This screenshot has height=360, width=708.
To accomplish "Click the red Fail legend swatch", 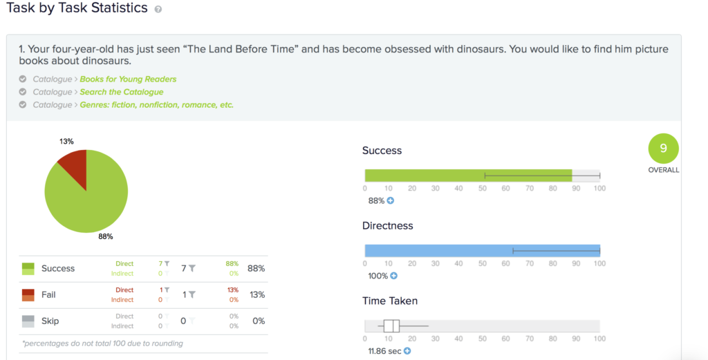I will [28, 294].
